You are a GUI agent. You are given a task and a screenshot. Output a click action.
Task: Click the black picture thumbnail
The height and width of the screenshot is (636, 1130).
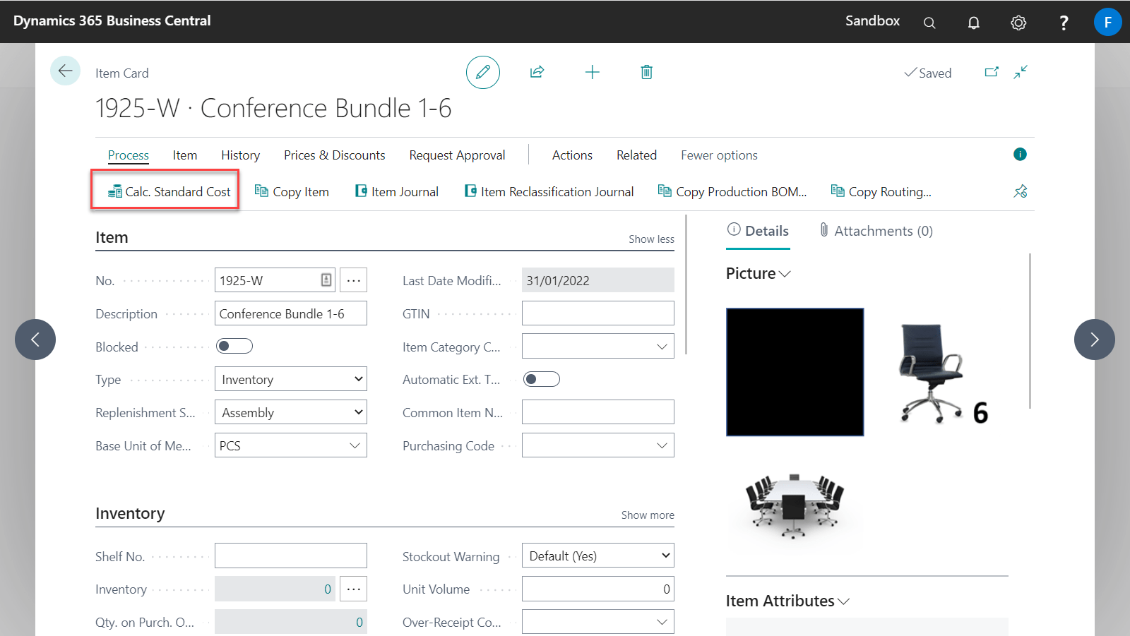point(795,372)
